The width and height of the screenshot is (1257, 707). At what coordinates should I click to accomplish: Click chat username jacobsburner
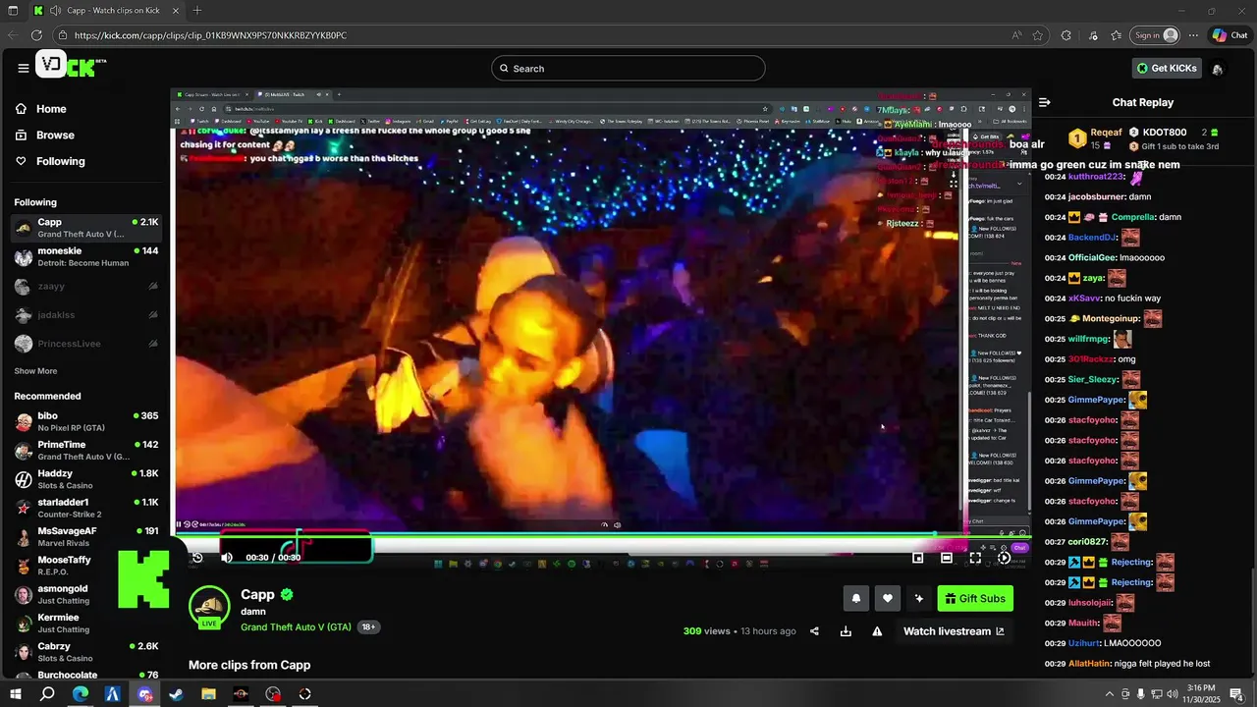1096,196
